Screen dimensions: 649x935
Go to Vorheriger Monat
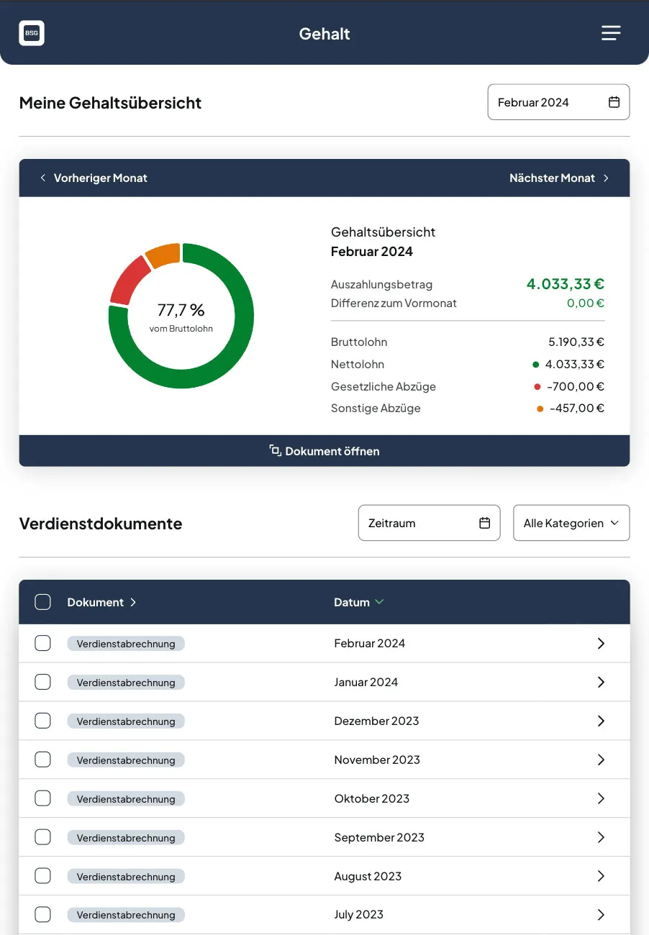tap(94, 178)
